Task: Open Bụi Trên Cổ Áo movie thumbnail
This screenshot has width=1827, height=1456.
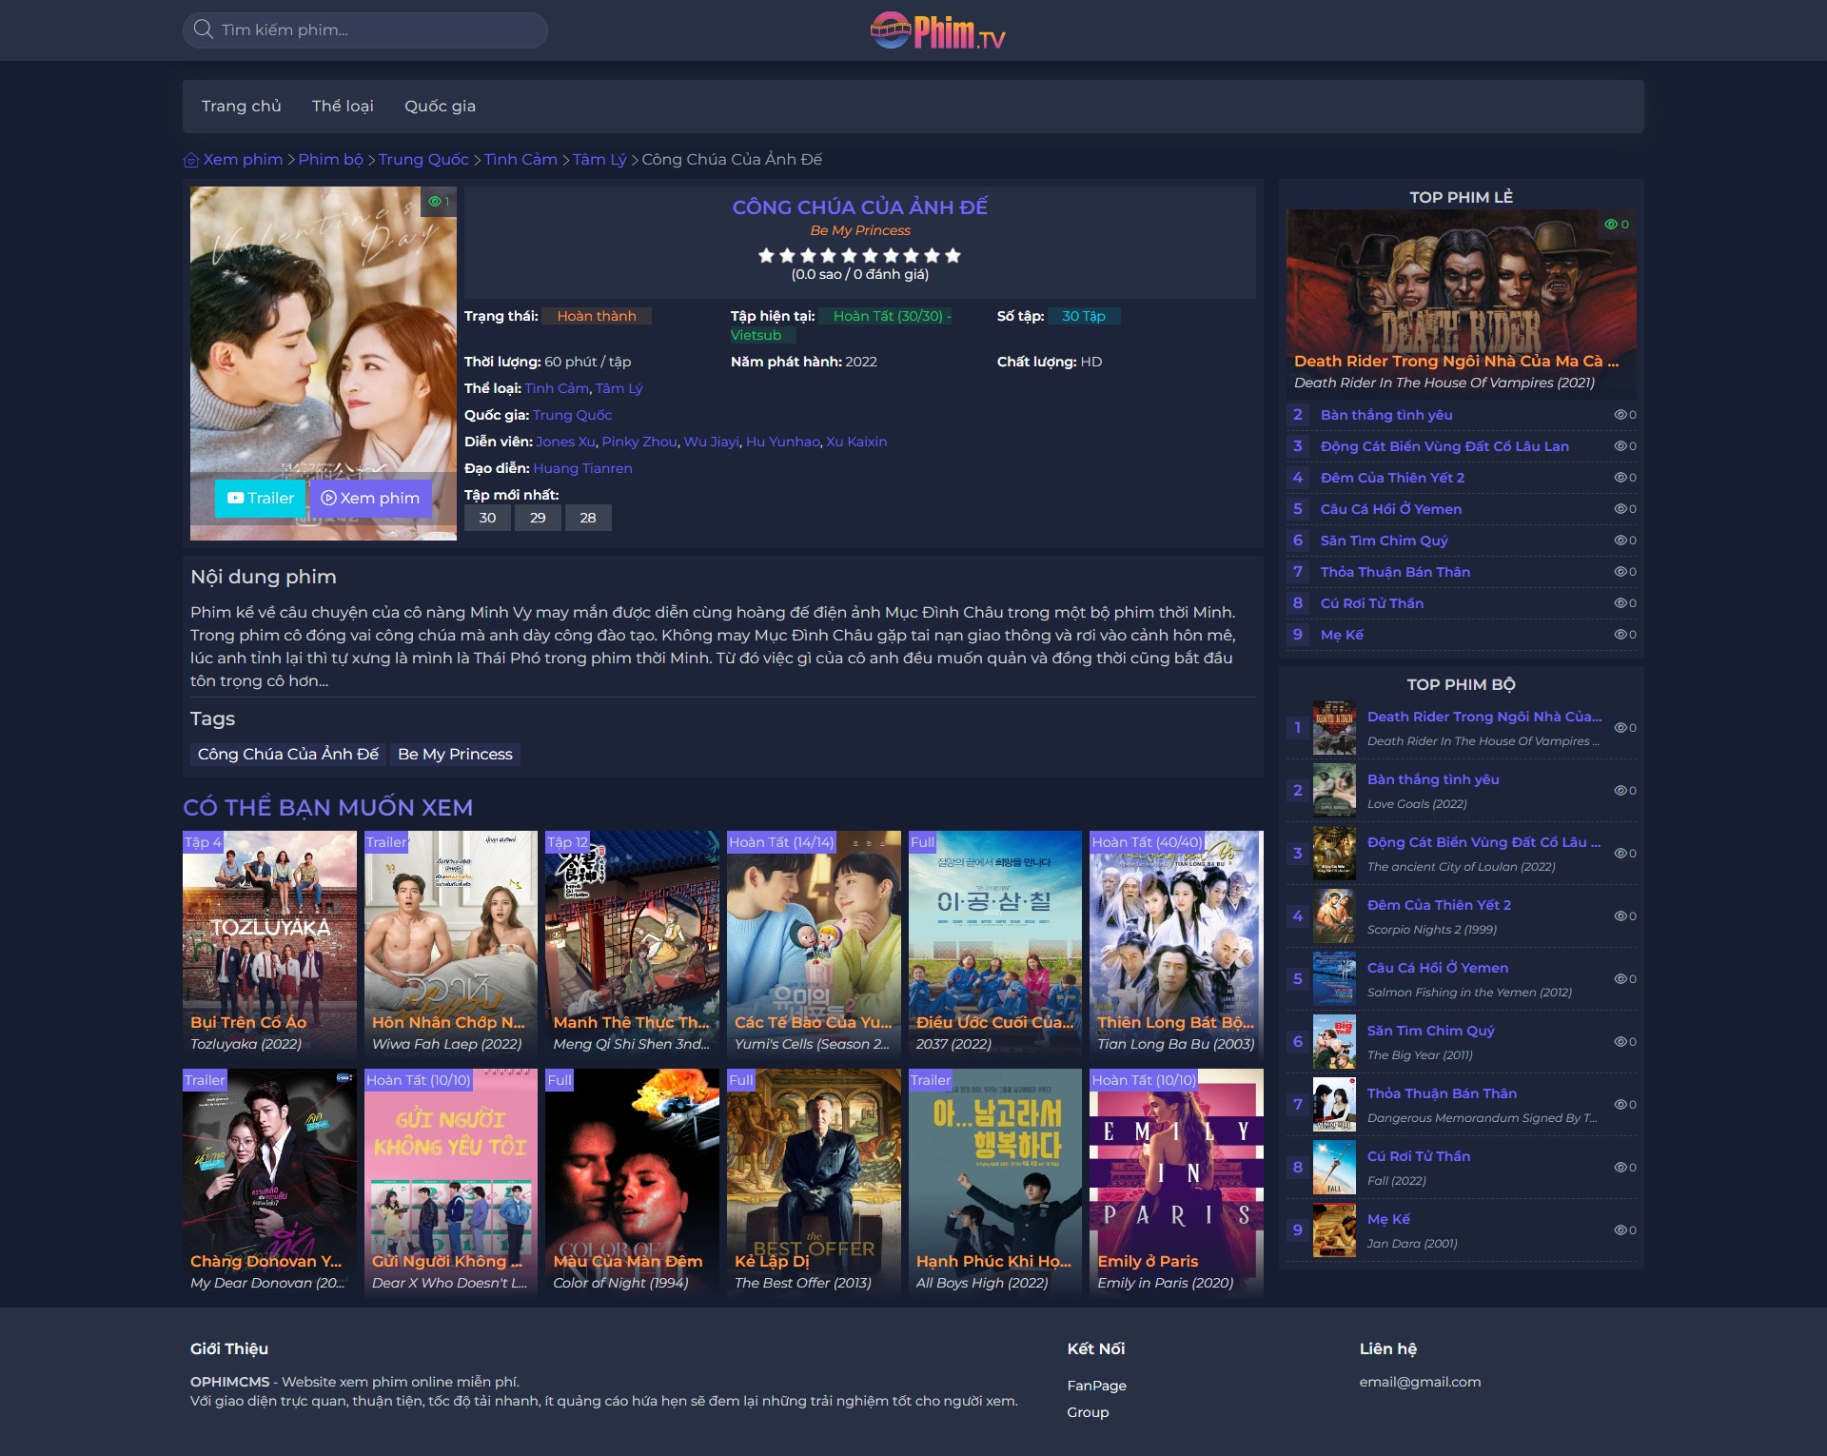Action: [269, 943]
